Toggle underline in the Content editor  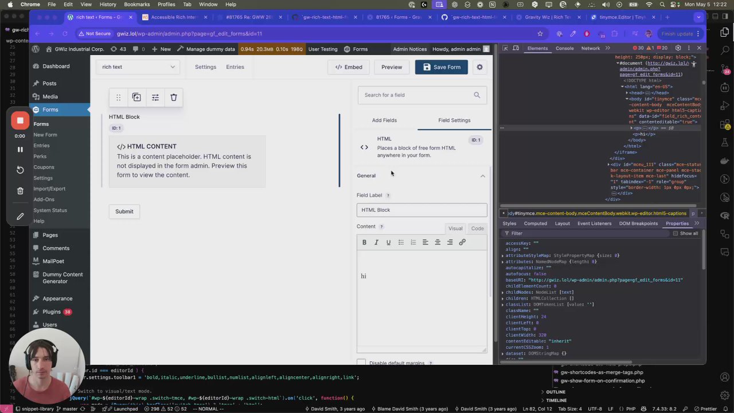pos(388,243)
